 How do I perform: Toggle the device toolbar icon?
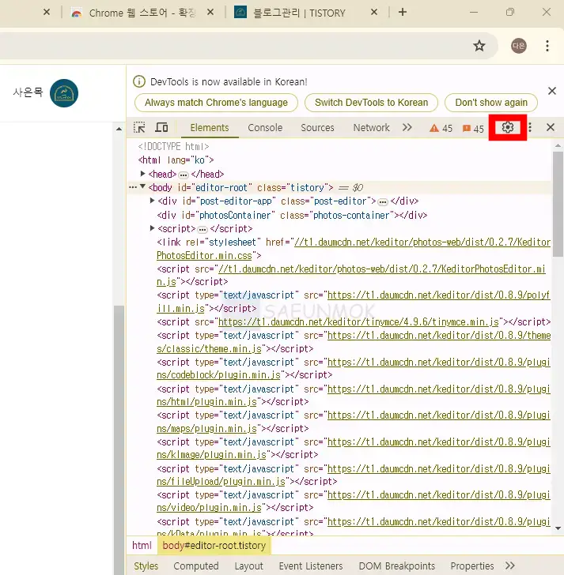pos(161,127)
